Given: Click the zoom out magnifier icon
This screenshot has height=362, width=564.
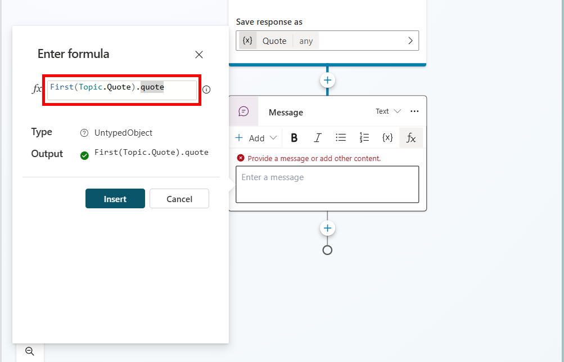Looking at the screenshot, I should tap(30, 351).
